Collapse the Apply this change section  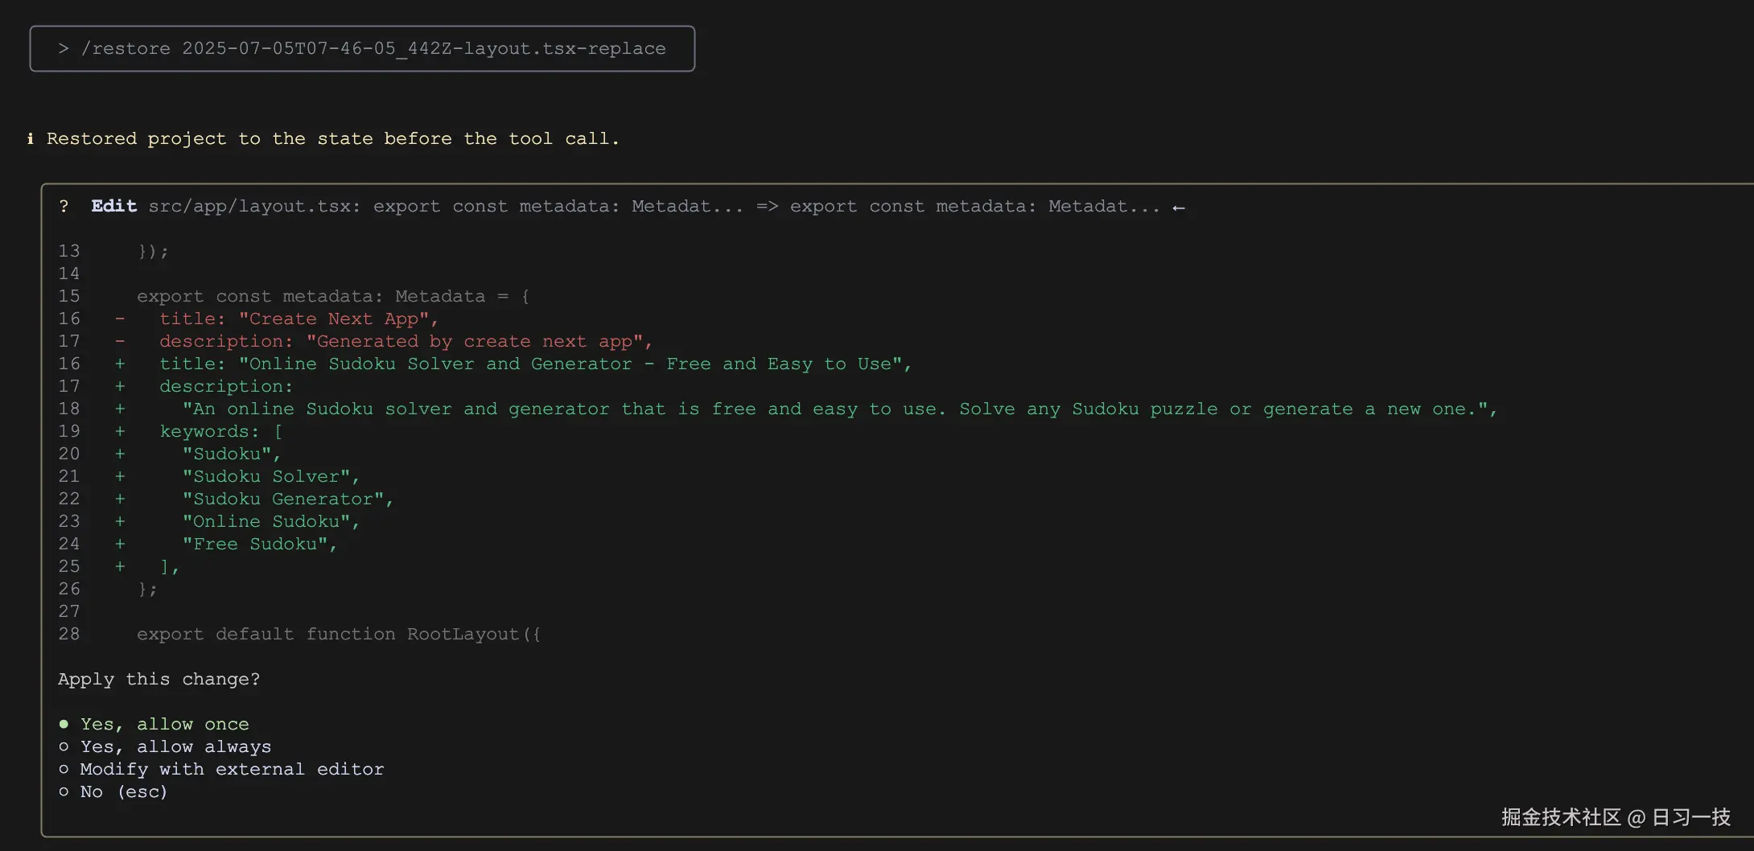tap(159, 679)
